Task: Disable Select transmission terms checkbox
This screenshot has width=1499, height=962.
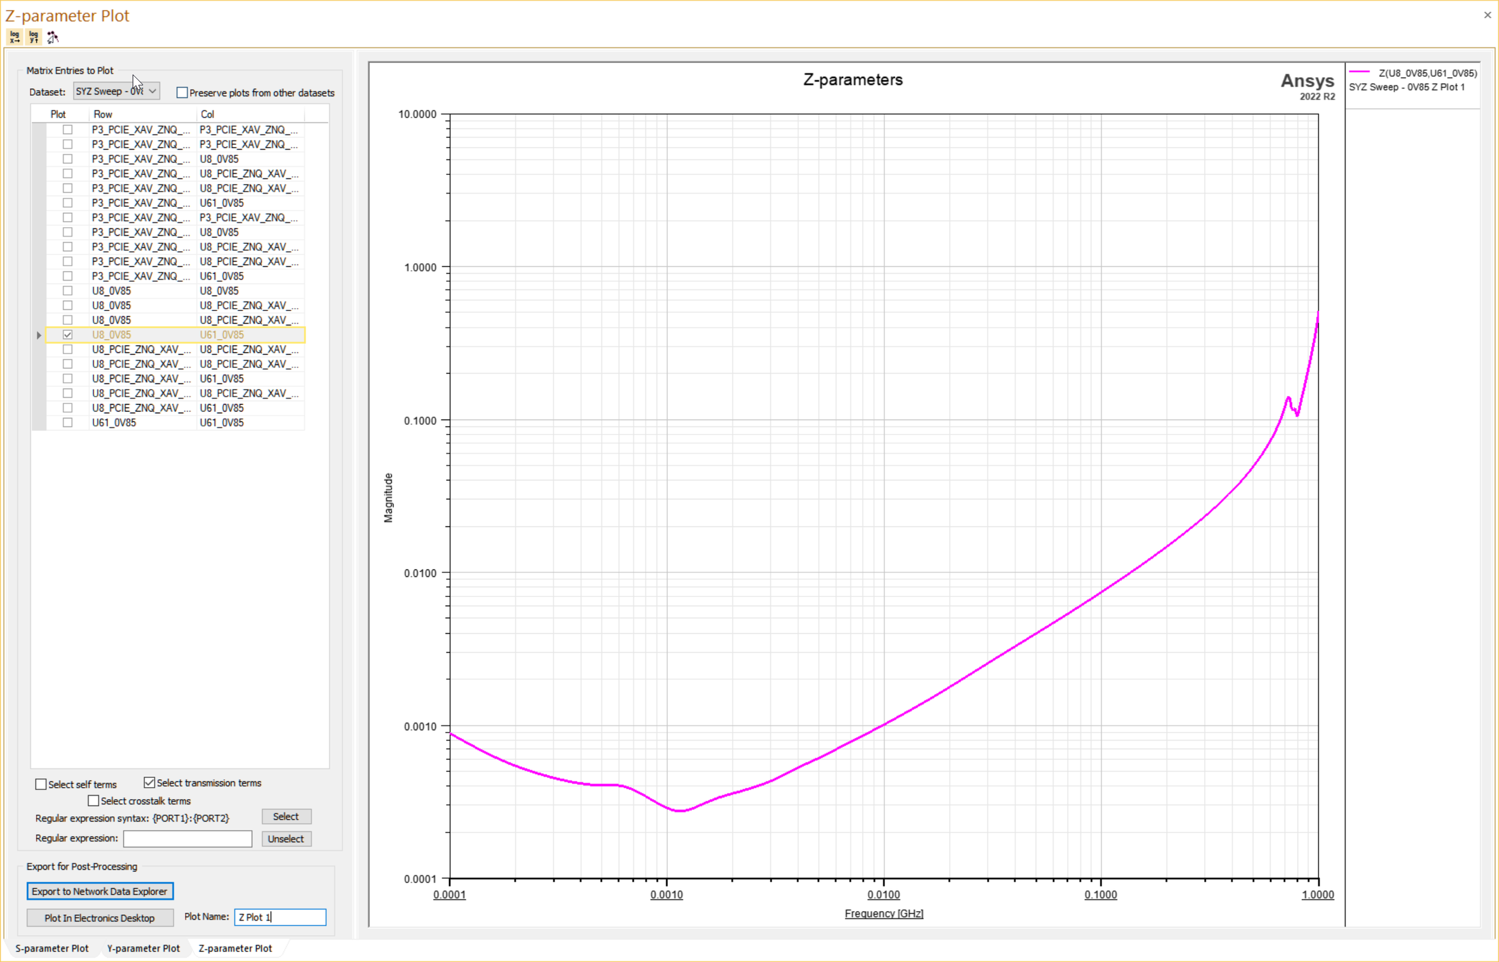Action: (x=149, y=783)
